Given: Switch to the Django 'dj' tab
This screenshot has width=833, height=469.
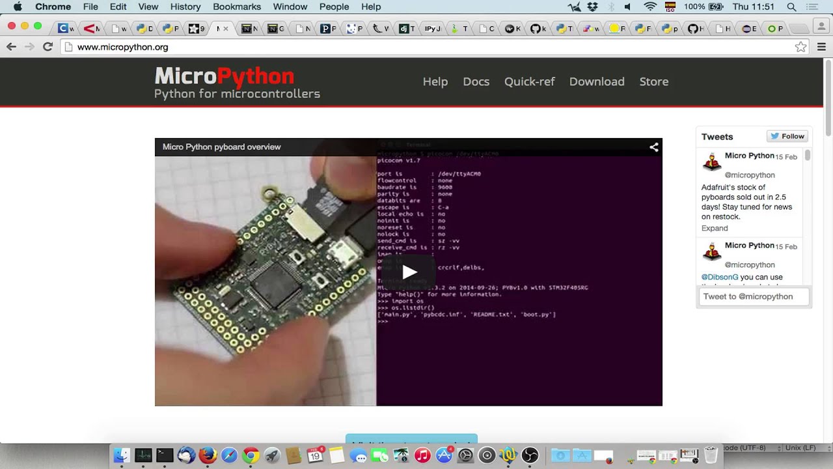Looking at the screenshot, I should coord(407,29).
